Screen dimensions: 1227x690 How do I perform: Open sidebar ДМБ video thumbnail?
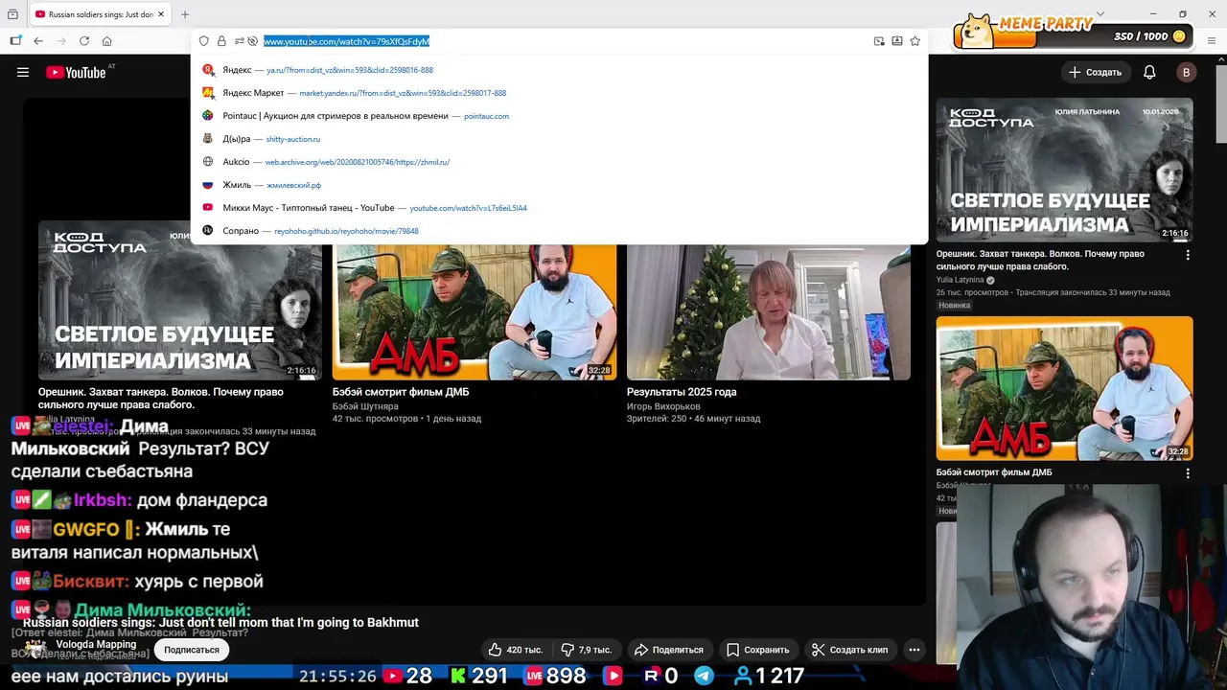point(1064,388)
